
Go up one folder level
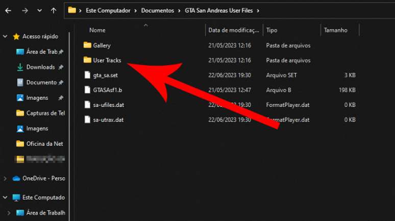[54, 10]
